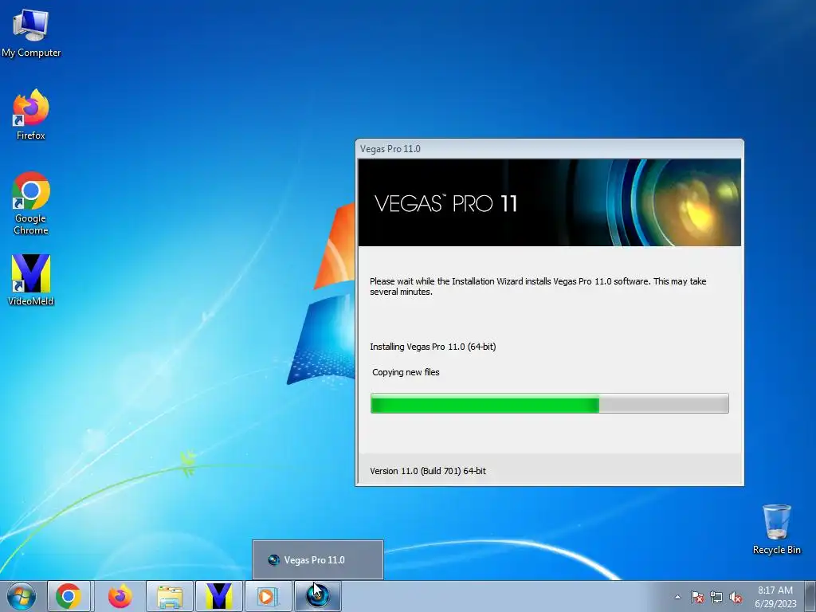Image resolution: width=816 pixels, height=612 pixels.
Task: Click the Show Desktop strip
Action: click(810, 596)
